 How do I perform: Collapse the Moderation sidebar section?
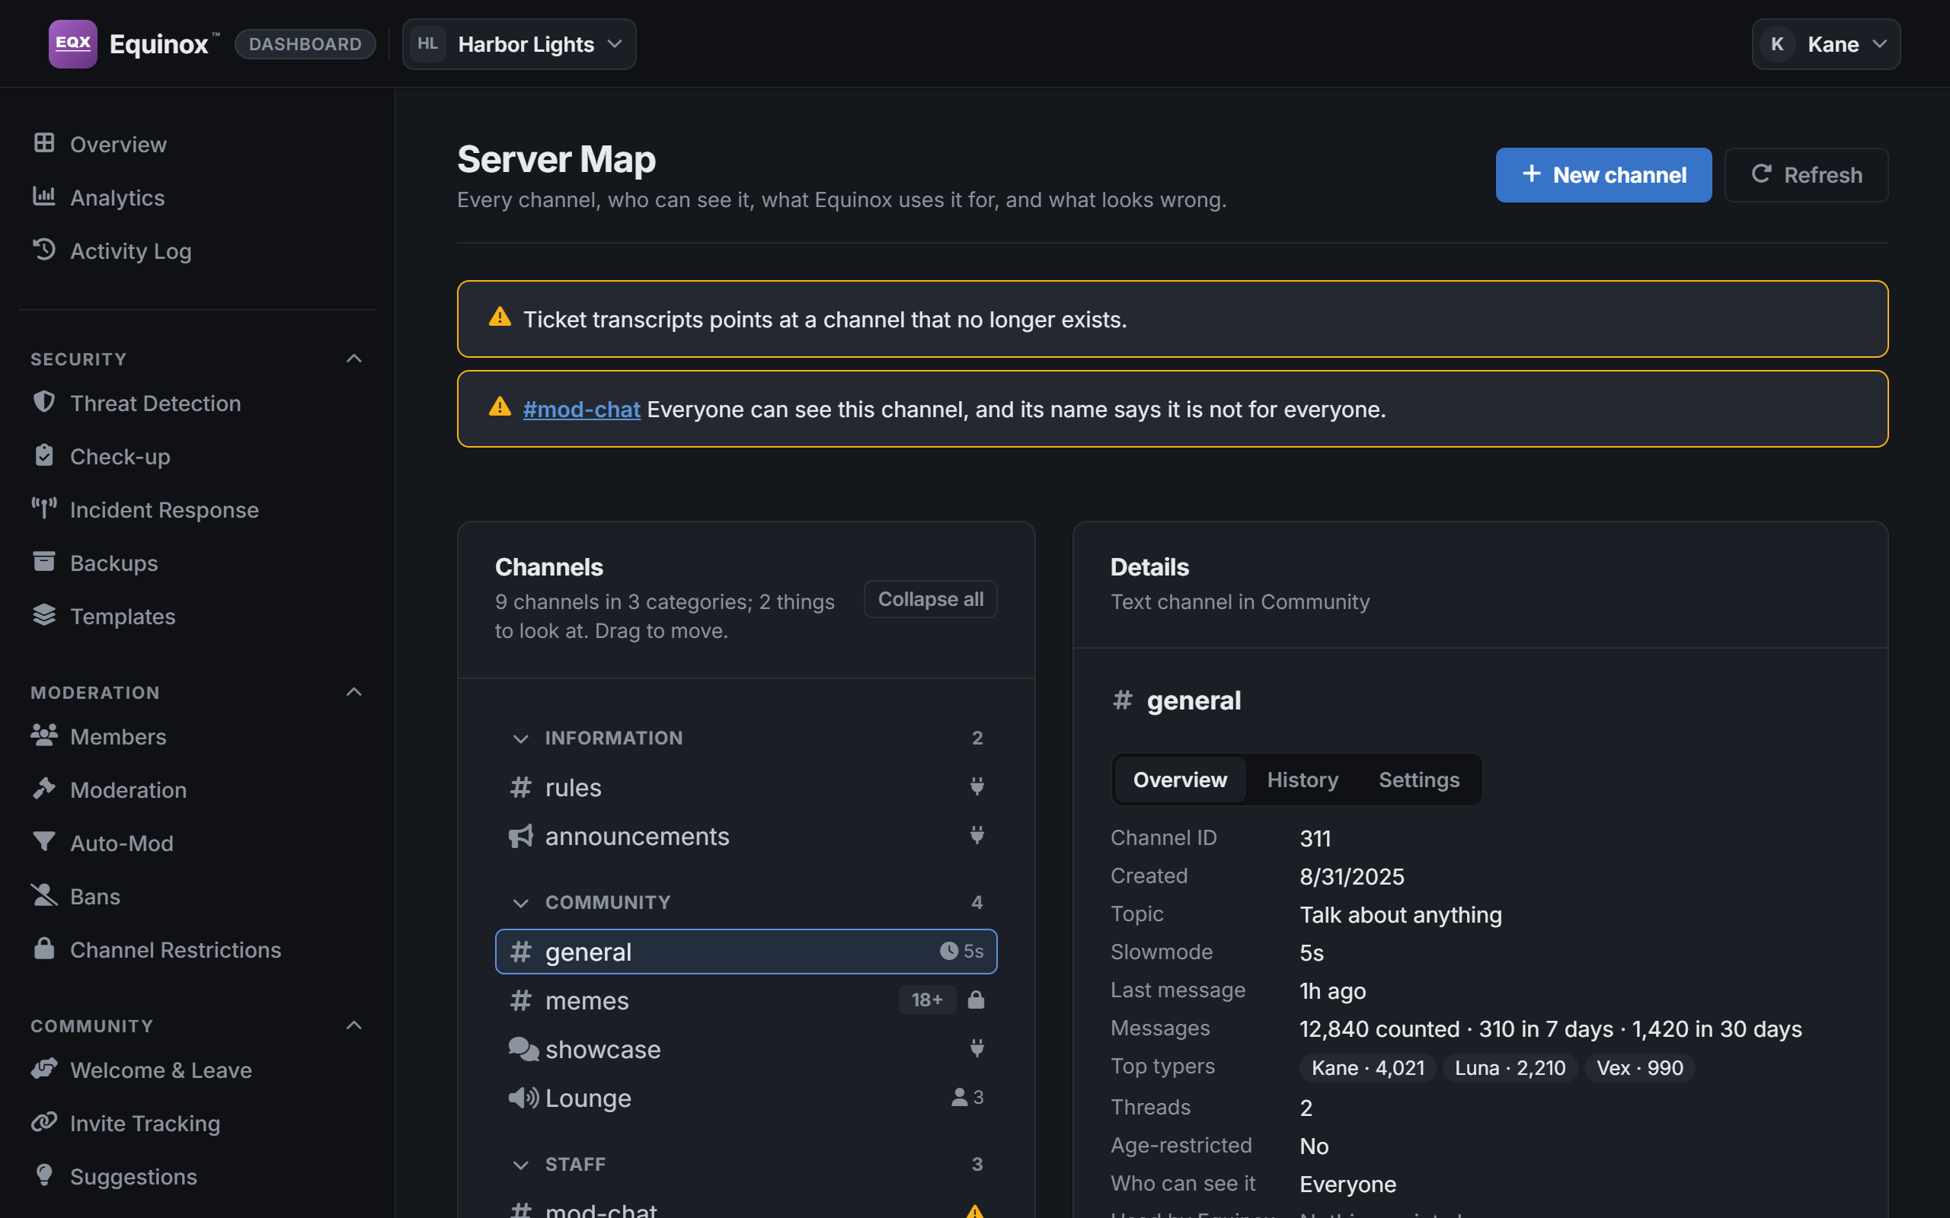pyautogui.click(x=353, y=692)
